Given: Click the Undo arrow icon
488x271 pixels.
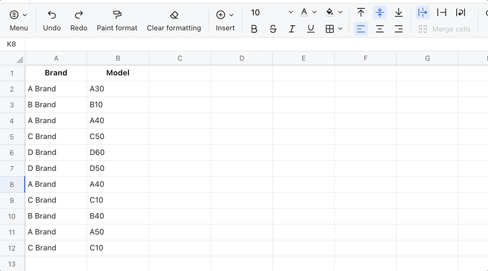Looking at the screenshot, I should [52, 15].
